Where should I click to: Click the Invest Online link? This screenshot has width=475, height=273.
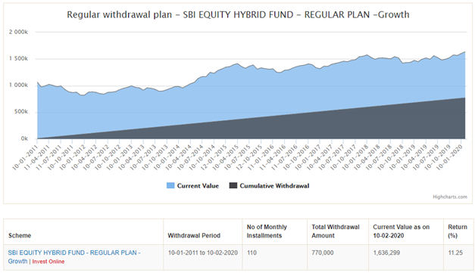point(48,262)
